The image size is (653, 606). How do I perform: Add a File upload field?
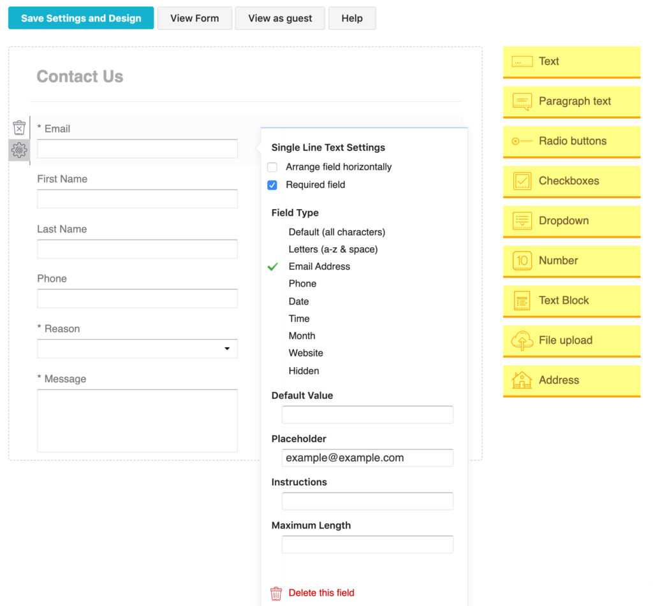click(x=571, y=340)
